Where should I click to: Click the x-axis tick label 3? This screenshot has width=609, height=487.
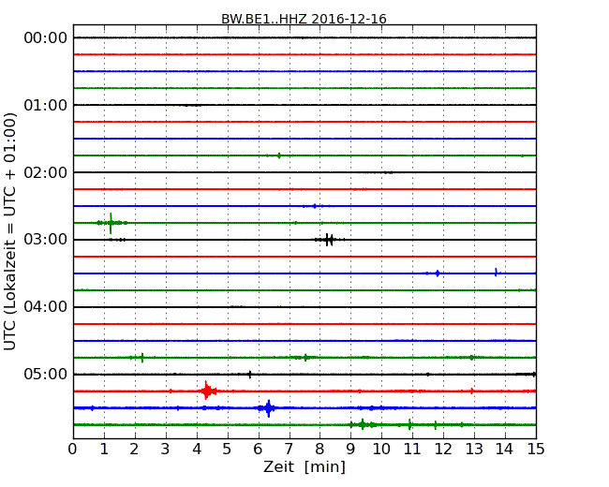click(166, 450)
